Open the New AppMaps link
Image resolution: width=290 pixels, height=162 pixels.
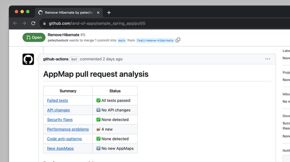pyautogui.click(x=60, y=149)
